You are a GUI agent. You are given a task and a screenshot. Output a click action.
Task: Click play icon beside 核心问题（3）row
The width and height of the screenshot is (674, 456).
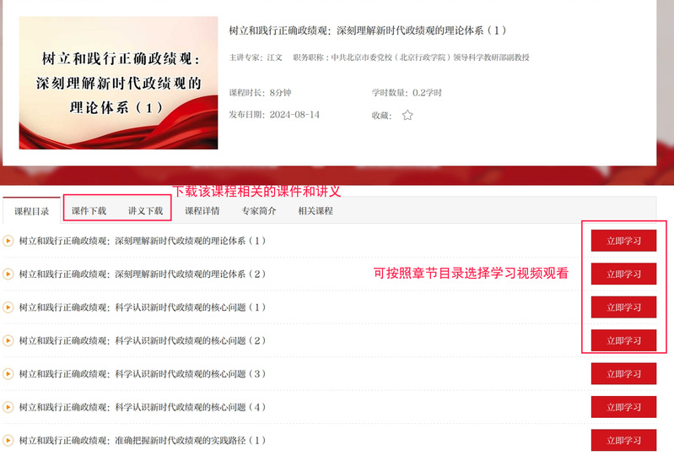click(x=8, y=373)
